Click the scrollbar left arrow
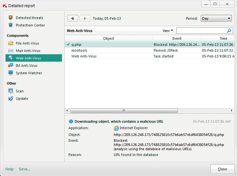This screenshot has height=176, width=237. tap(67, 110)
